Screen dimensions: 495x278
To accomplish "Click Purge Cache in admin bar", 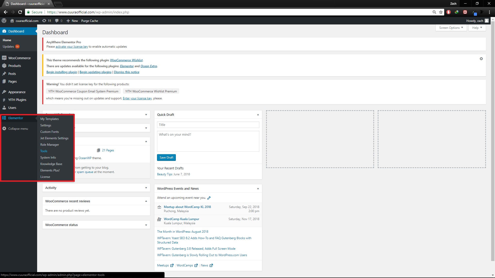I will click(89, 21).
